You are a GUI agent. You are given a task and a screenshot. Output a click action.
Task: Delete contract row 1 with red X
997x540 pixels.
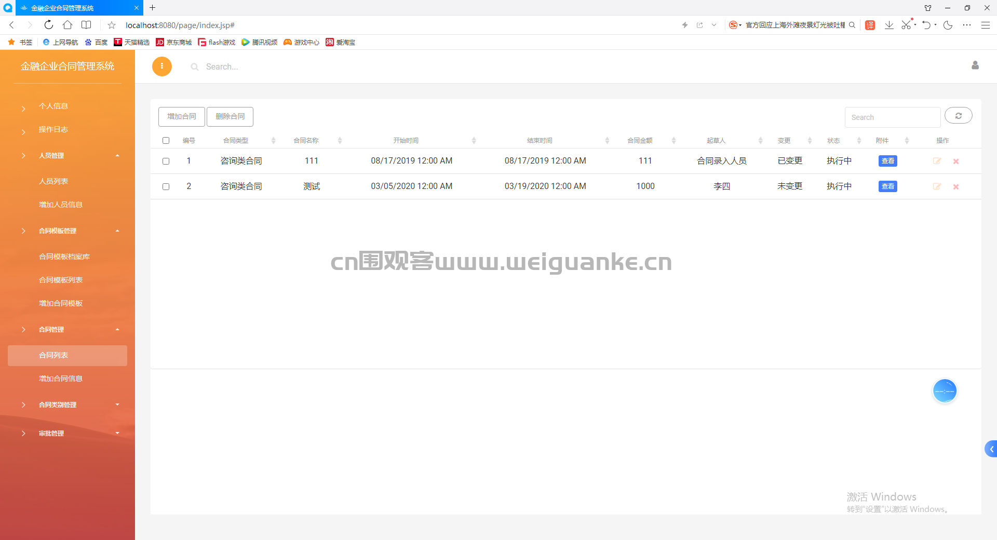956,161
